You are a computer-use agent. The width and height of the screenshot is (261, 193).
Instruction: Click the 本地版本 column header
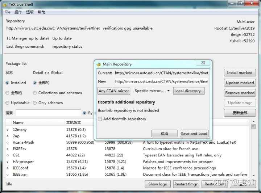coord(79,122)
